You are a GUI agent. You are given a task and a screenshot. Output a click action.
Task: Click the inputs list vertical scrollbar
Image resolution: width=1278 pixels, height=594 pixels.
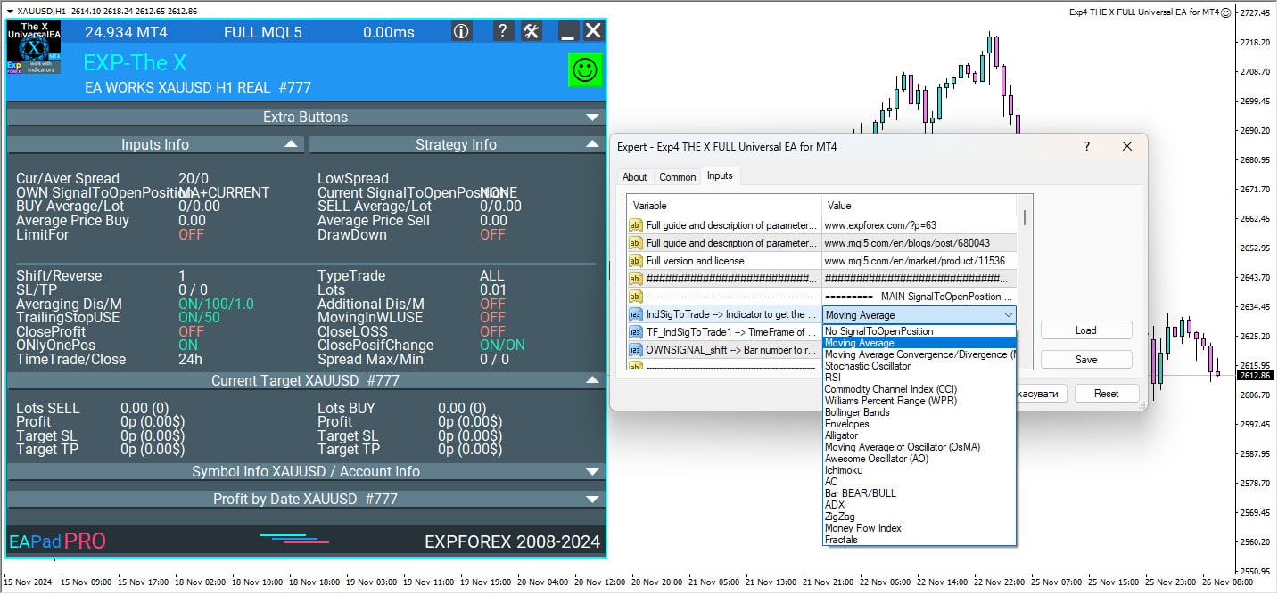click(1024, 217)
